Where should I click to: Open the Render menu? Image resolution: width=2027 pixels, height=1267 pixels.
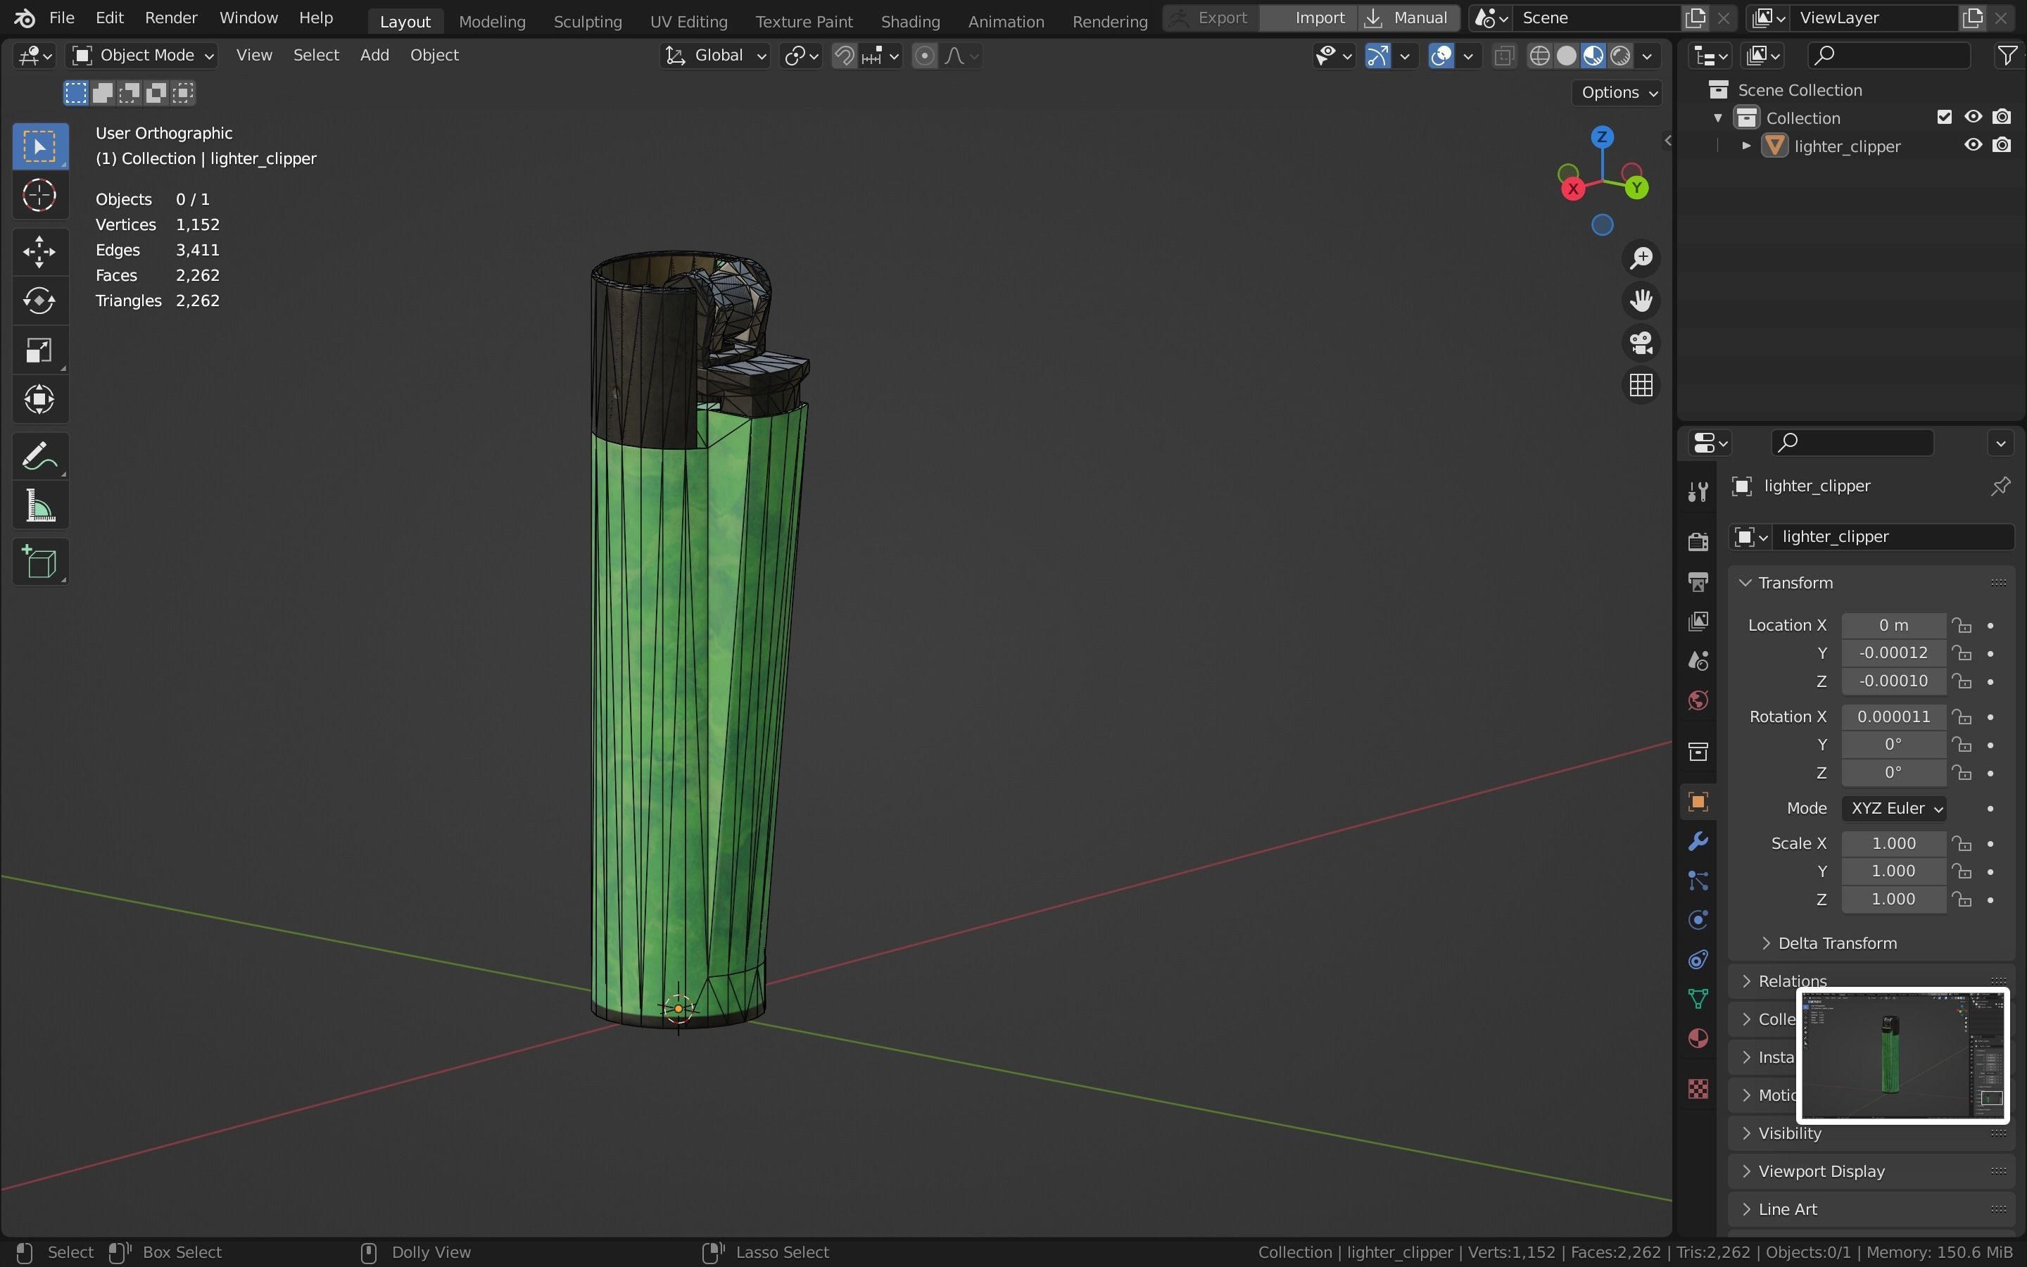(x=171, y=18)
